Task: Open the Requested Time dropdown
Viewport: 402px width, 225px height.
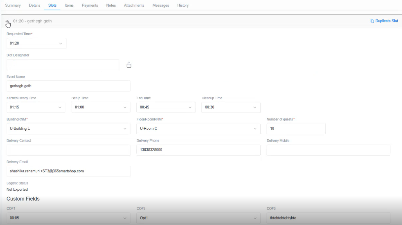Action: [60, 43]
